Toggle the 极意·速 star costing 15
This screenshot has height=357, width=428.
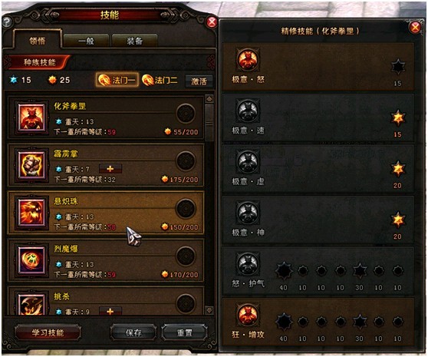click(398, 117)
